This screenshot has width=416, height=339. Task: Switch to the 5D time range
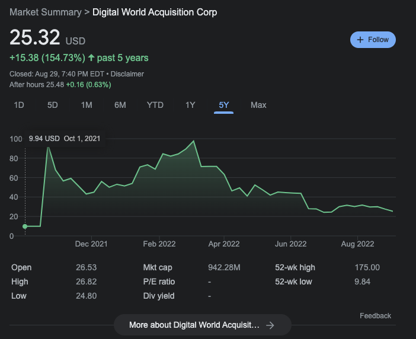(53, 105)
